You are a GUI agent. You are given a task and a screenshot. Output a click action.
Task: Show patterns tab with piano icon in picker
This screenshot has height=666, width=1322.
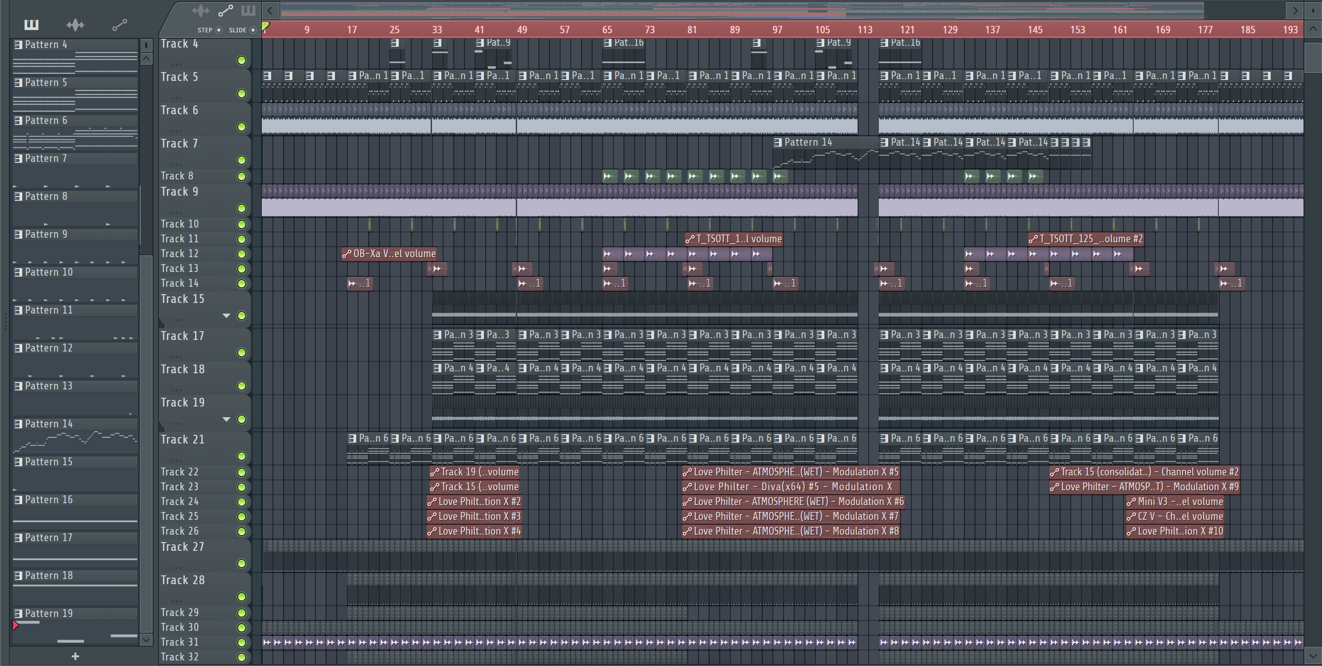pos(31,24)
